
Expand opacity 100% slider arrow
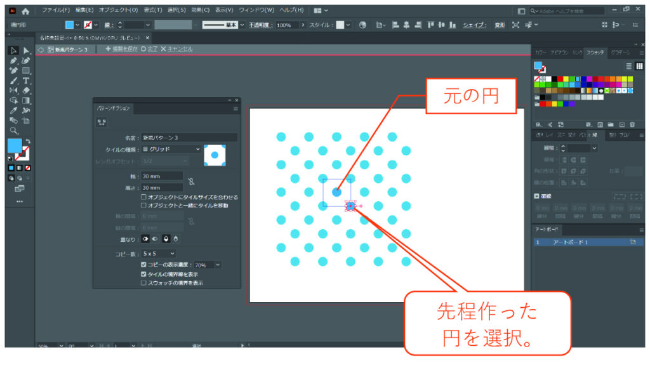(x=303, y=25)
